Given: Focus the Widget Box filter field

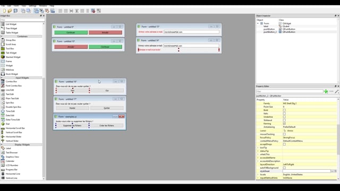Looking at the screenshot, I should (x=22, y=20).
